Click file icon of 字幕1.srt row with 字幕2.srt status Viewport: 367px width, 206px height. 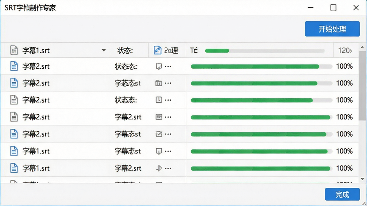(x=14, y=168)
